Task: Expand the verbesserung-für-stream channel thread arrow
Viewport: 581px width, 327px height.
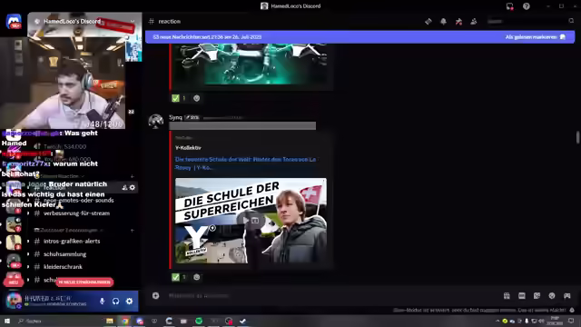Action: pyautogui.click(x=28, y=213)
